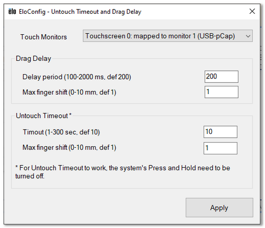Click Untouch Timeout's Max finger shift label
This screenshot has height=228, width=265.
[69, 148]
